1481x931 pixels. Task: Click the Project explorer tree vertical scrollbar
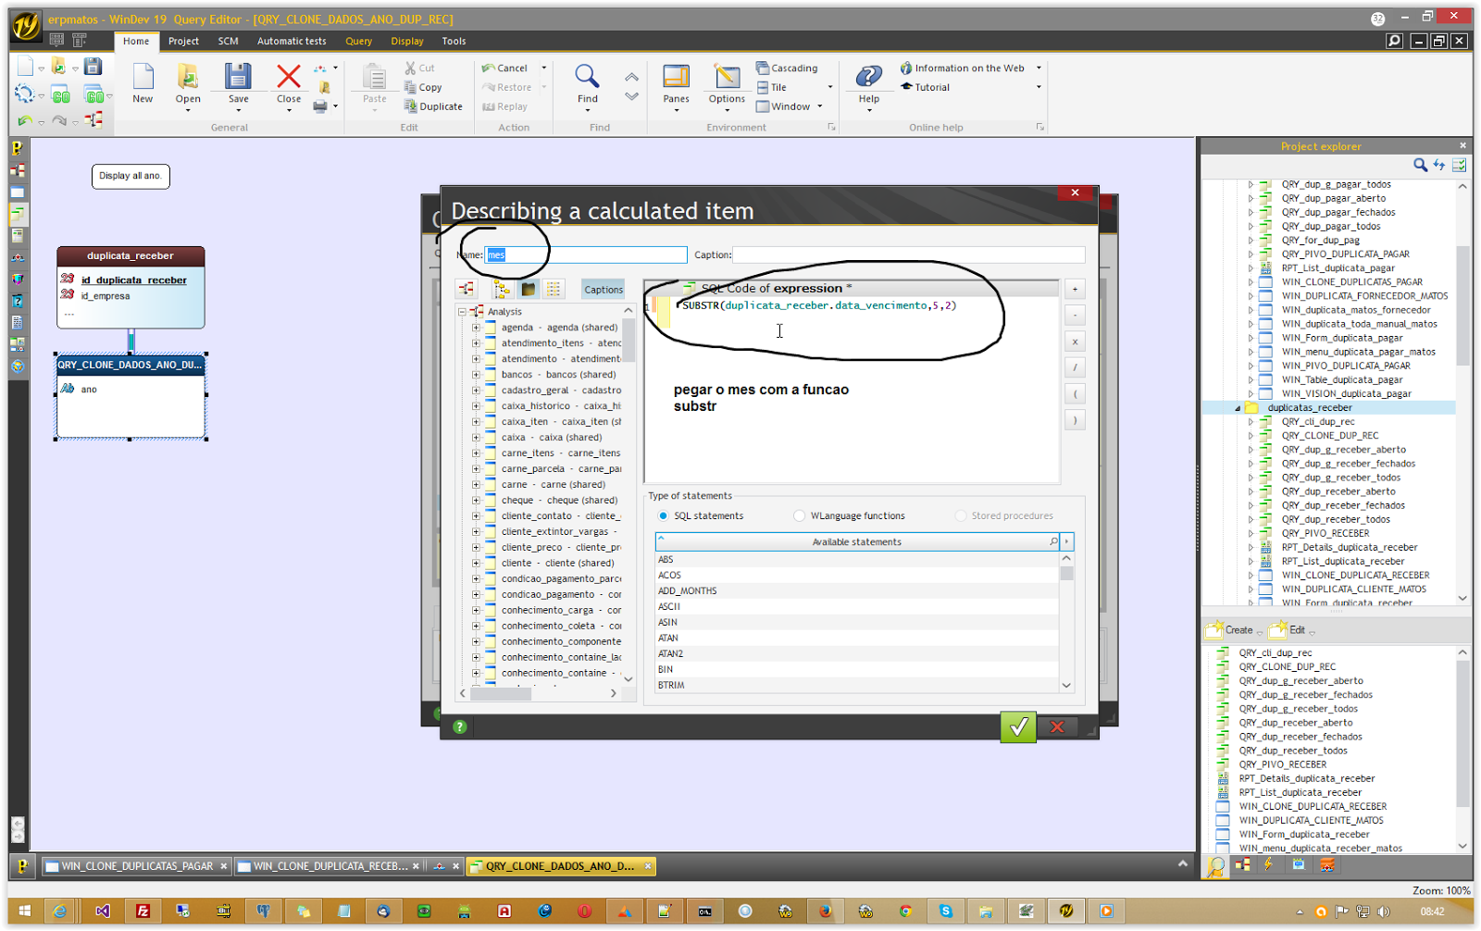coord(1462,391)
